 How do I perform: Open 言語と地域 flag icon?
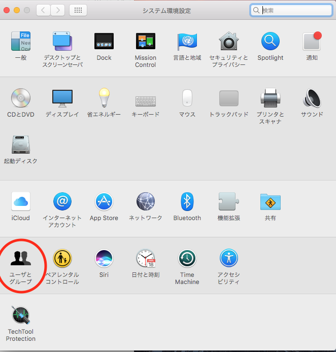click(187, 41)
